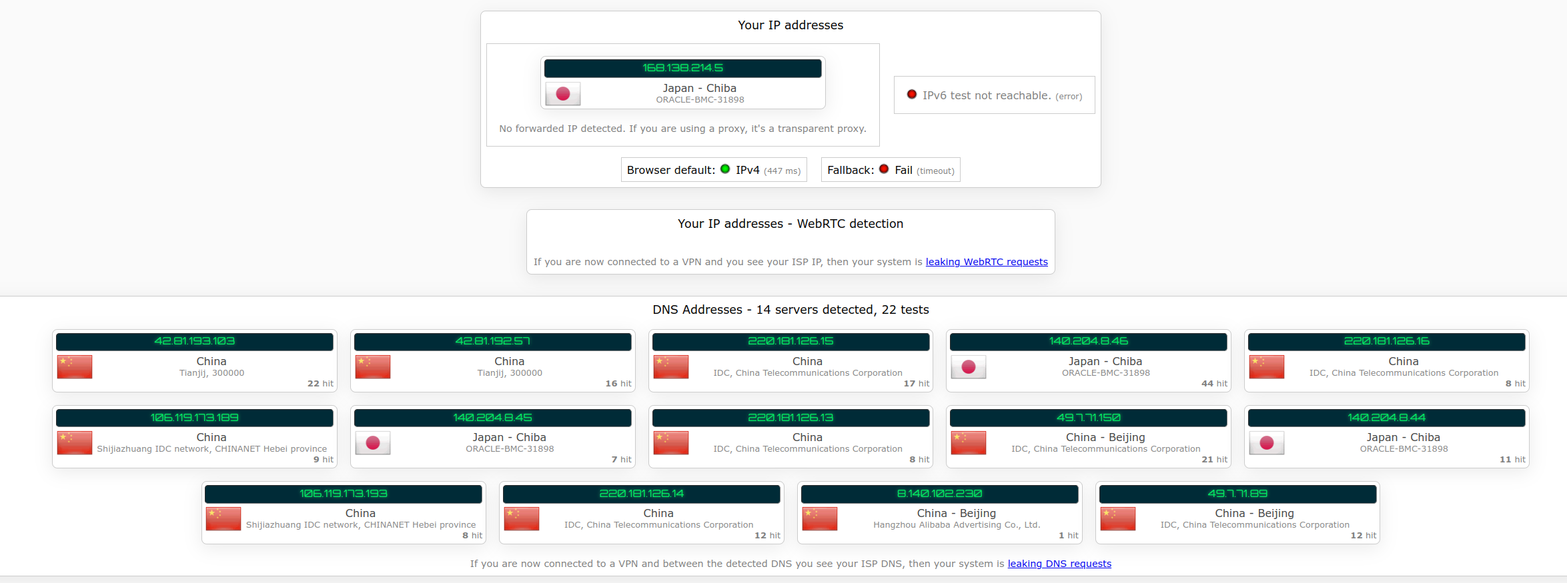The image size is (1567, 583).
Task: Open the leaking DNS requests link
Action: click(x=1059, y=564)
